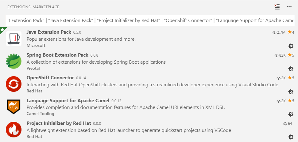Click the Java Extension Pack star rating

291,32
